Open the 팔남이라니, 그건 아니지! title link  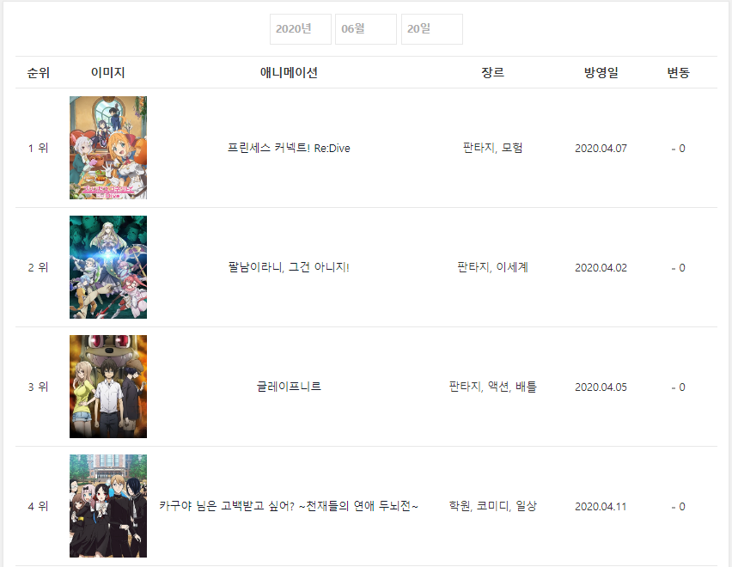(289, 267)
